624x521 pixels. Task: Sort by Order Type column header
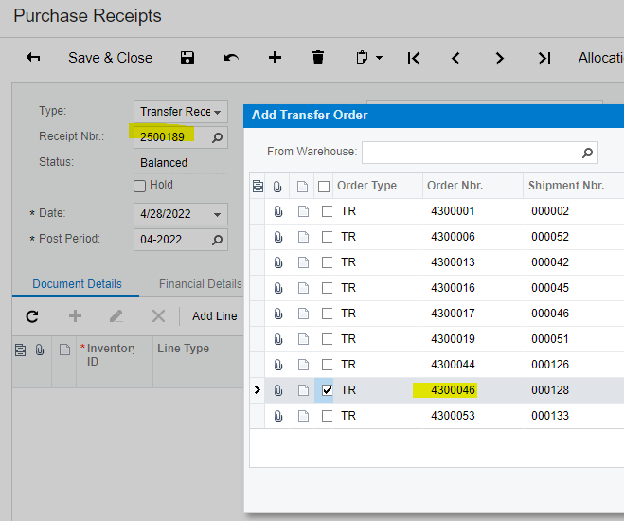(x=366, y=186)
